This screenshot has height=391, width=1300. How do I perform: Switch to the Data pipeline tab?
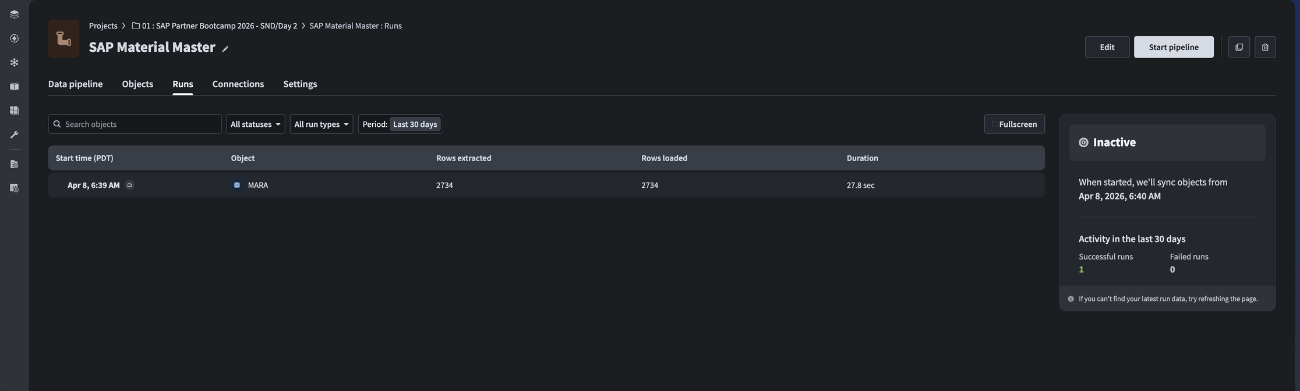[x=75, y=84]
